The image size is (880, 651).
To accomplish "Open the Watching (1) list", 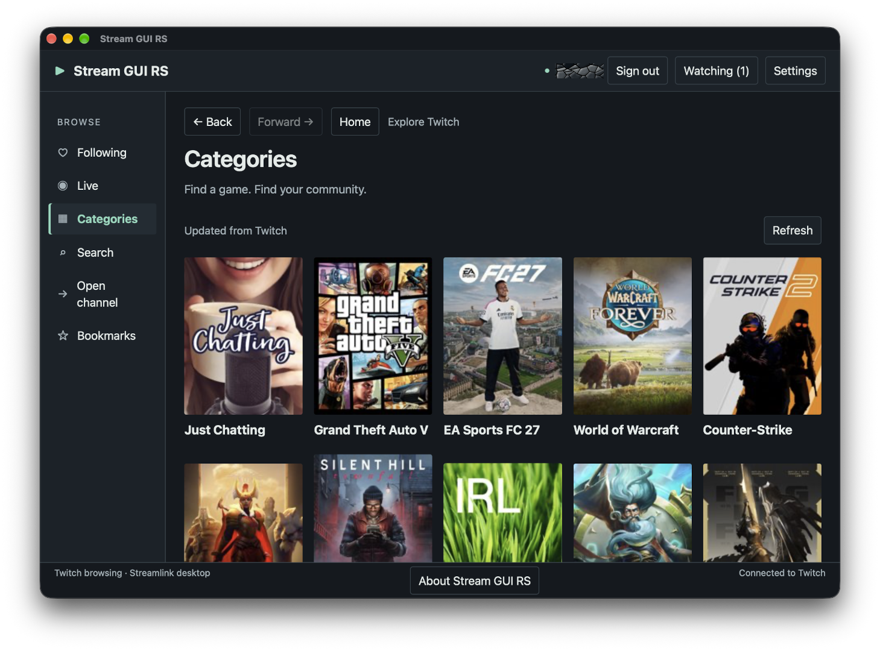I will (x=716, y=71).
